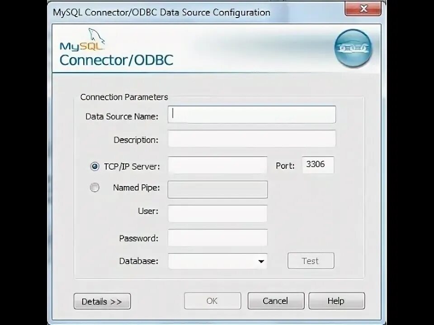Click the Cancel button

pyautogui.click(x=276, y=301)
